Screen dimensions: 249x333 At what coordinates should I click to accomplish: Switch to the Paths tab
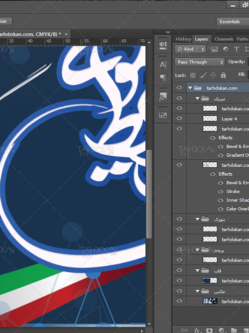242,39
